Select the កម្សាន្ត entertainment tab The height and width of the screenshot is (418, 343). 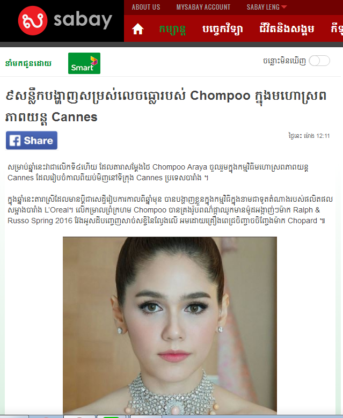pyautogui.click(x=172, y=29)
